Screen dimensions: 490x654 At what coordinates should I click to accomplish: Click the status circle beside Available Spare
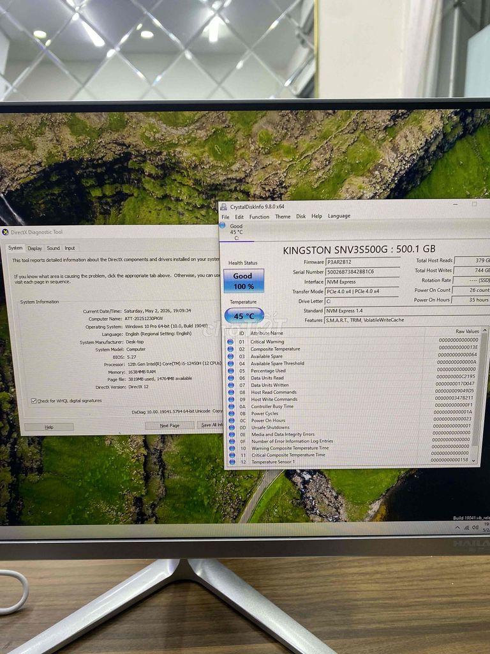click(x=230, y=356)
